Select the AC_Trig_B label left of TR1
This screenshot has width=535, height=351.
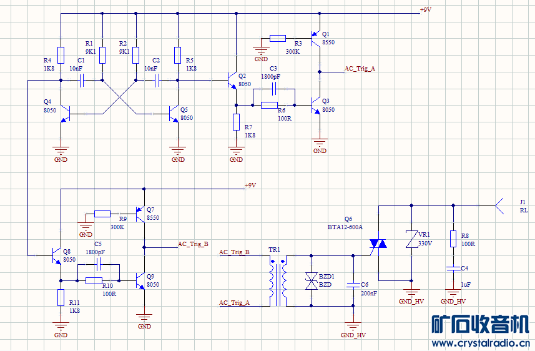point(234,252)
